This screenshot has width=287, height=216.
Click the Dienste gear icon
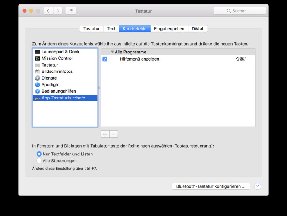(37, 78)
